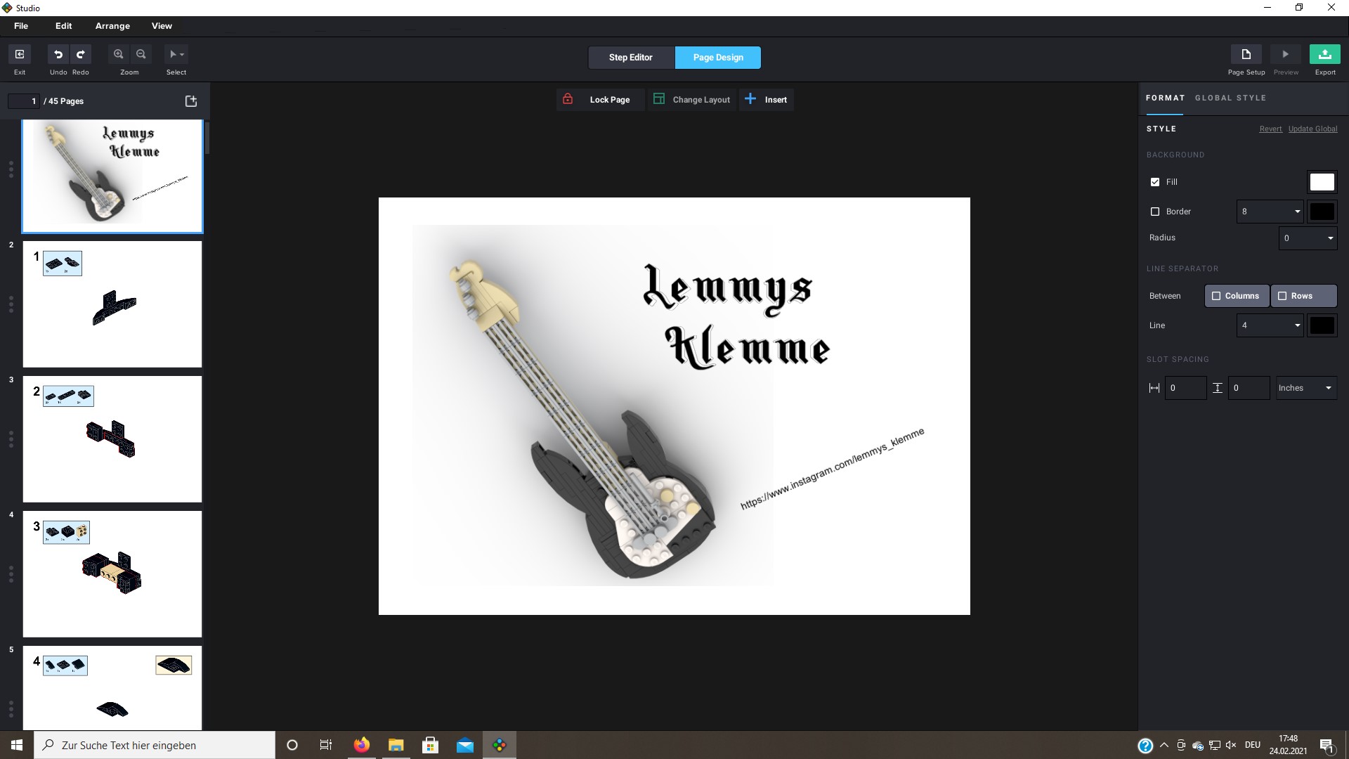Switch to Step Editor mode

(x=630, y=58)
